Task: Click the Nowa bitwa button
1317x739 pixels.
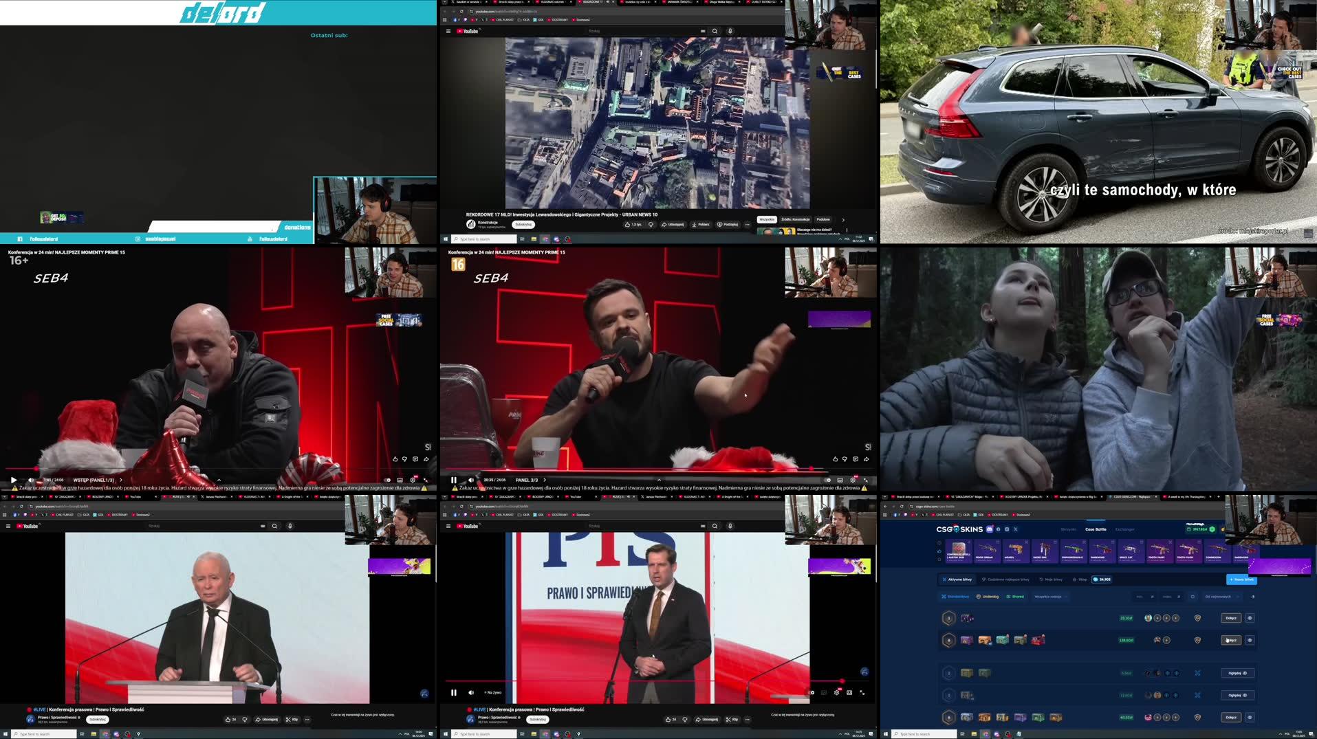Action: pyautogui.click(x=1241, y=580)
